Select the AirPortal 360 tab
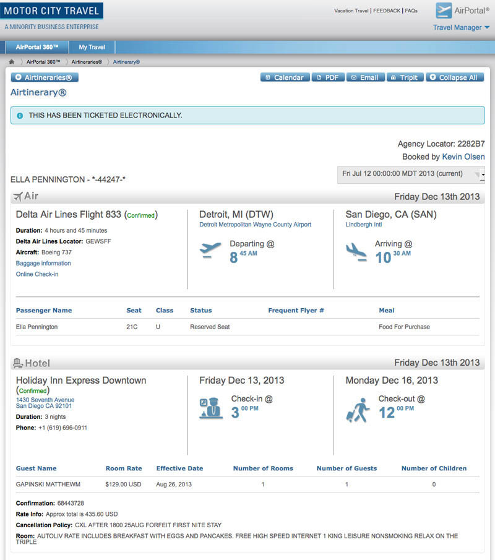495x560 pixels. (x=37, y=47)
